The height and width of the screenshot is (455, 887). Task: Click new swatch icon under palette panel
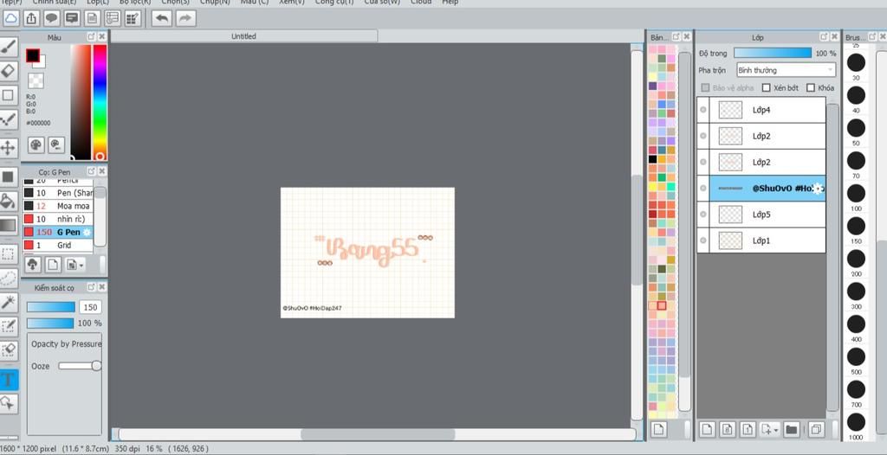(658, 430)
